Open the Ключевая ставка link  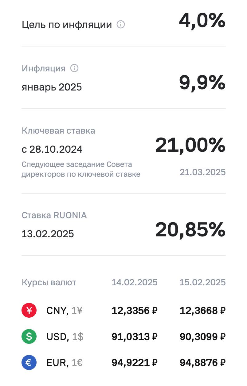click(58, 131)
